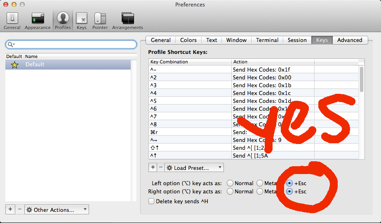Set Right option key to Meta
This screenshot has height=223, width=381.
pyautogui.click(x=260, y=191)
